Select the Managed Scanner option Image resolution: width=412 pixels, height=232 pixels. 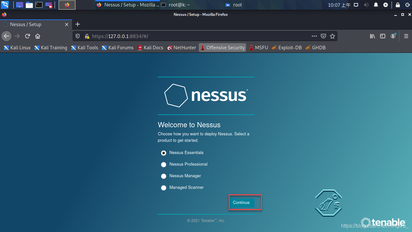[x=164, y=188]
